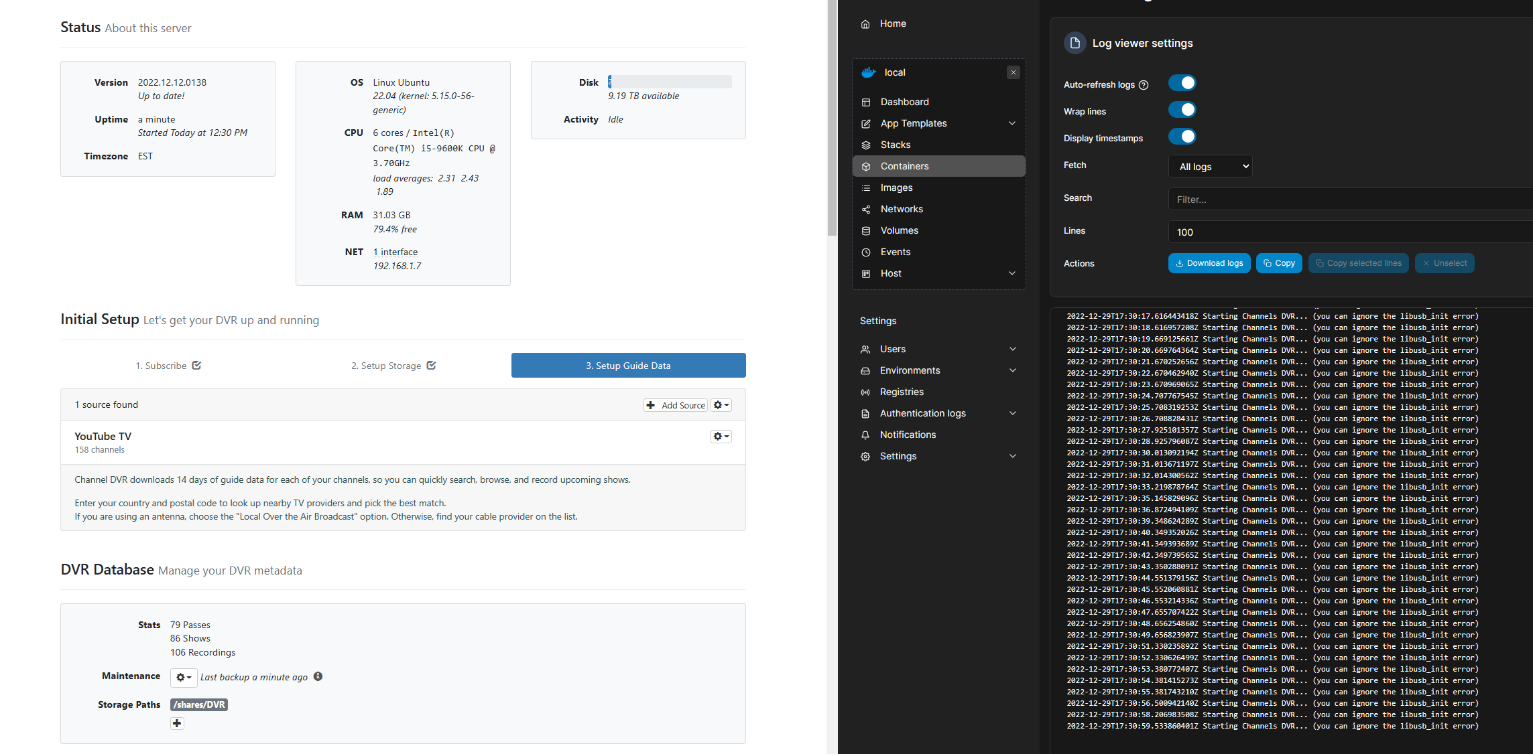Disable the Auto-refresh logs toggle
This screenshot has height=754, width=1533.
[1182, 83]
